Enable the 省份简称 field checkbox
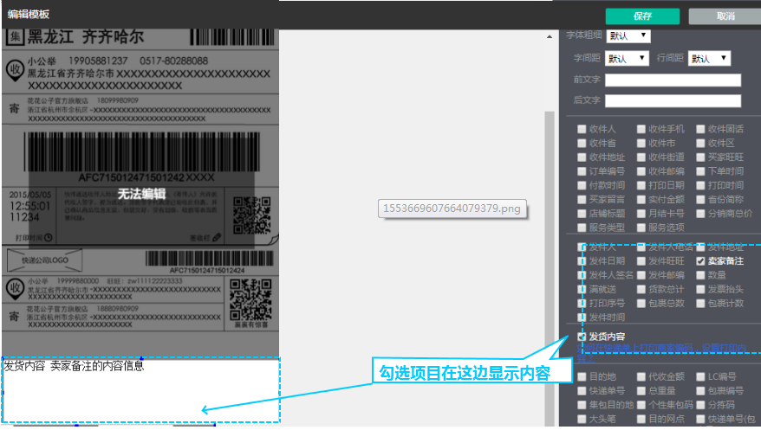 coord(700,200)
